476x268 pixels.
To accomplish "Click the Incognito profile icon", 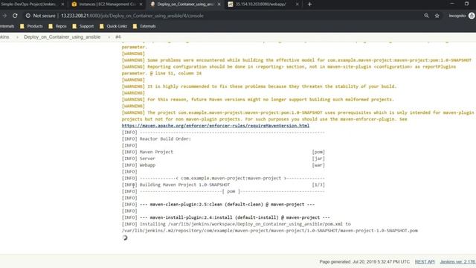I will coord(472,16).
